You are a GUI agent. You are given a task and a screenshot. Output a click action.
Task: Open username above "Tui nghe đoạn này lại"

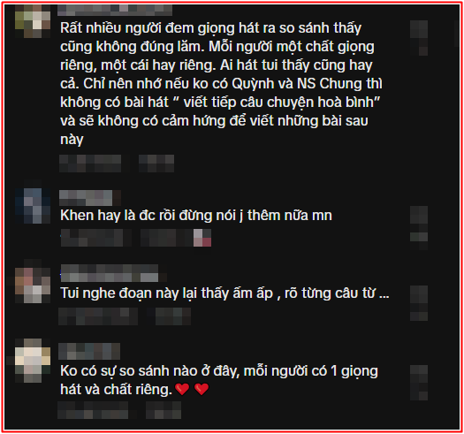point(114,273)
